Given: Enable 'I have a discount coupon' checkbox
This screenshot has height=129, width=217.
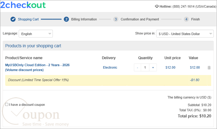Looking at the screenshot, I should 7,105.
